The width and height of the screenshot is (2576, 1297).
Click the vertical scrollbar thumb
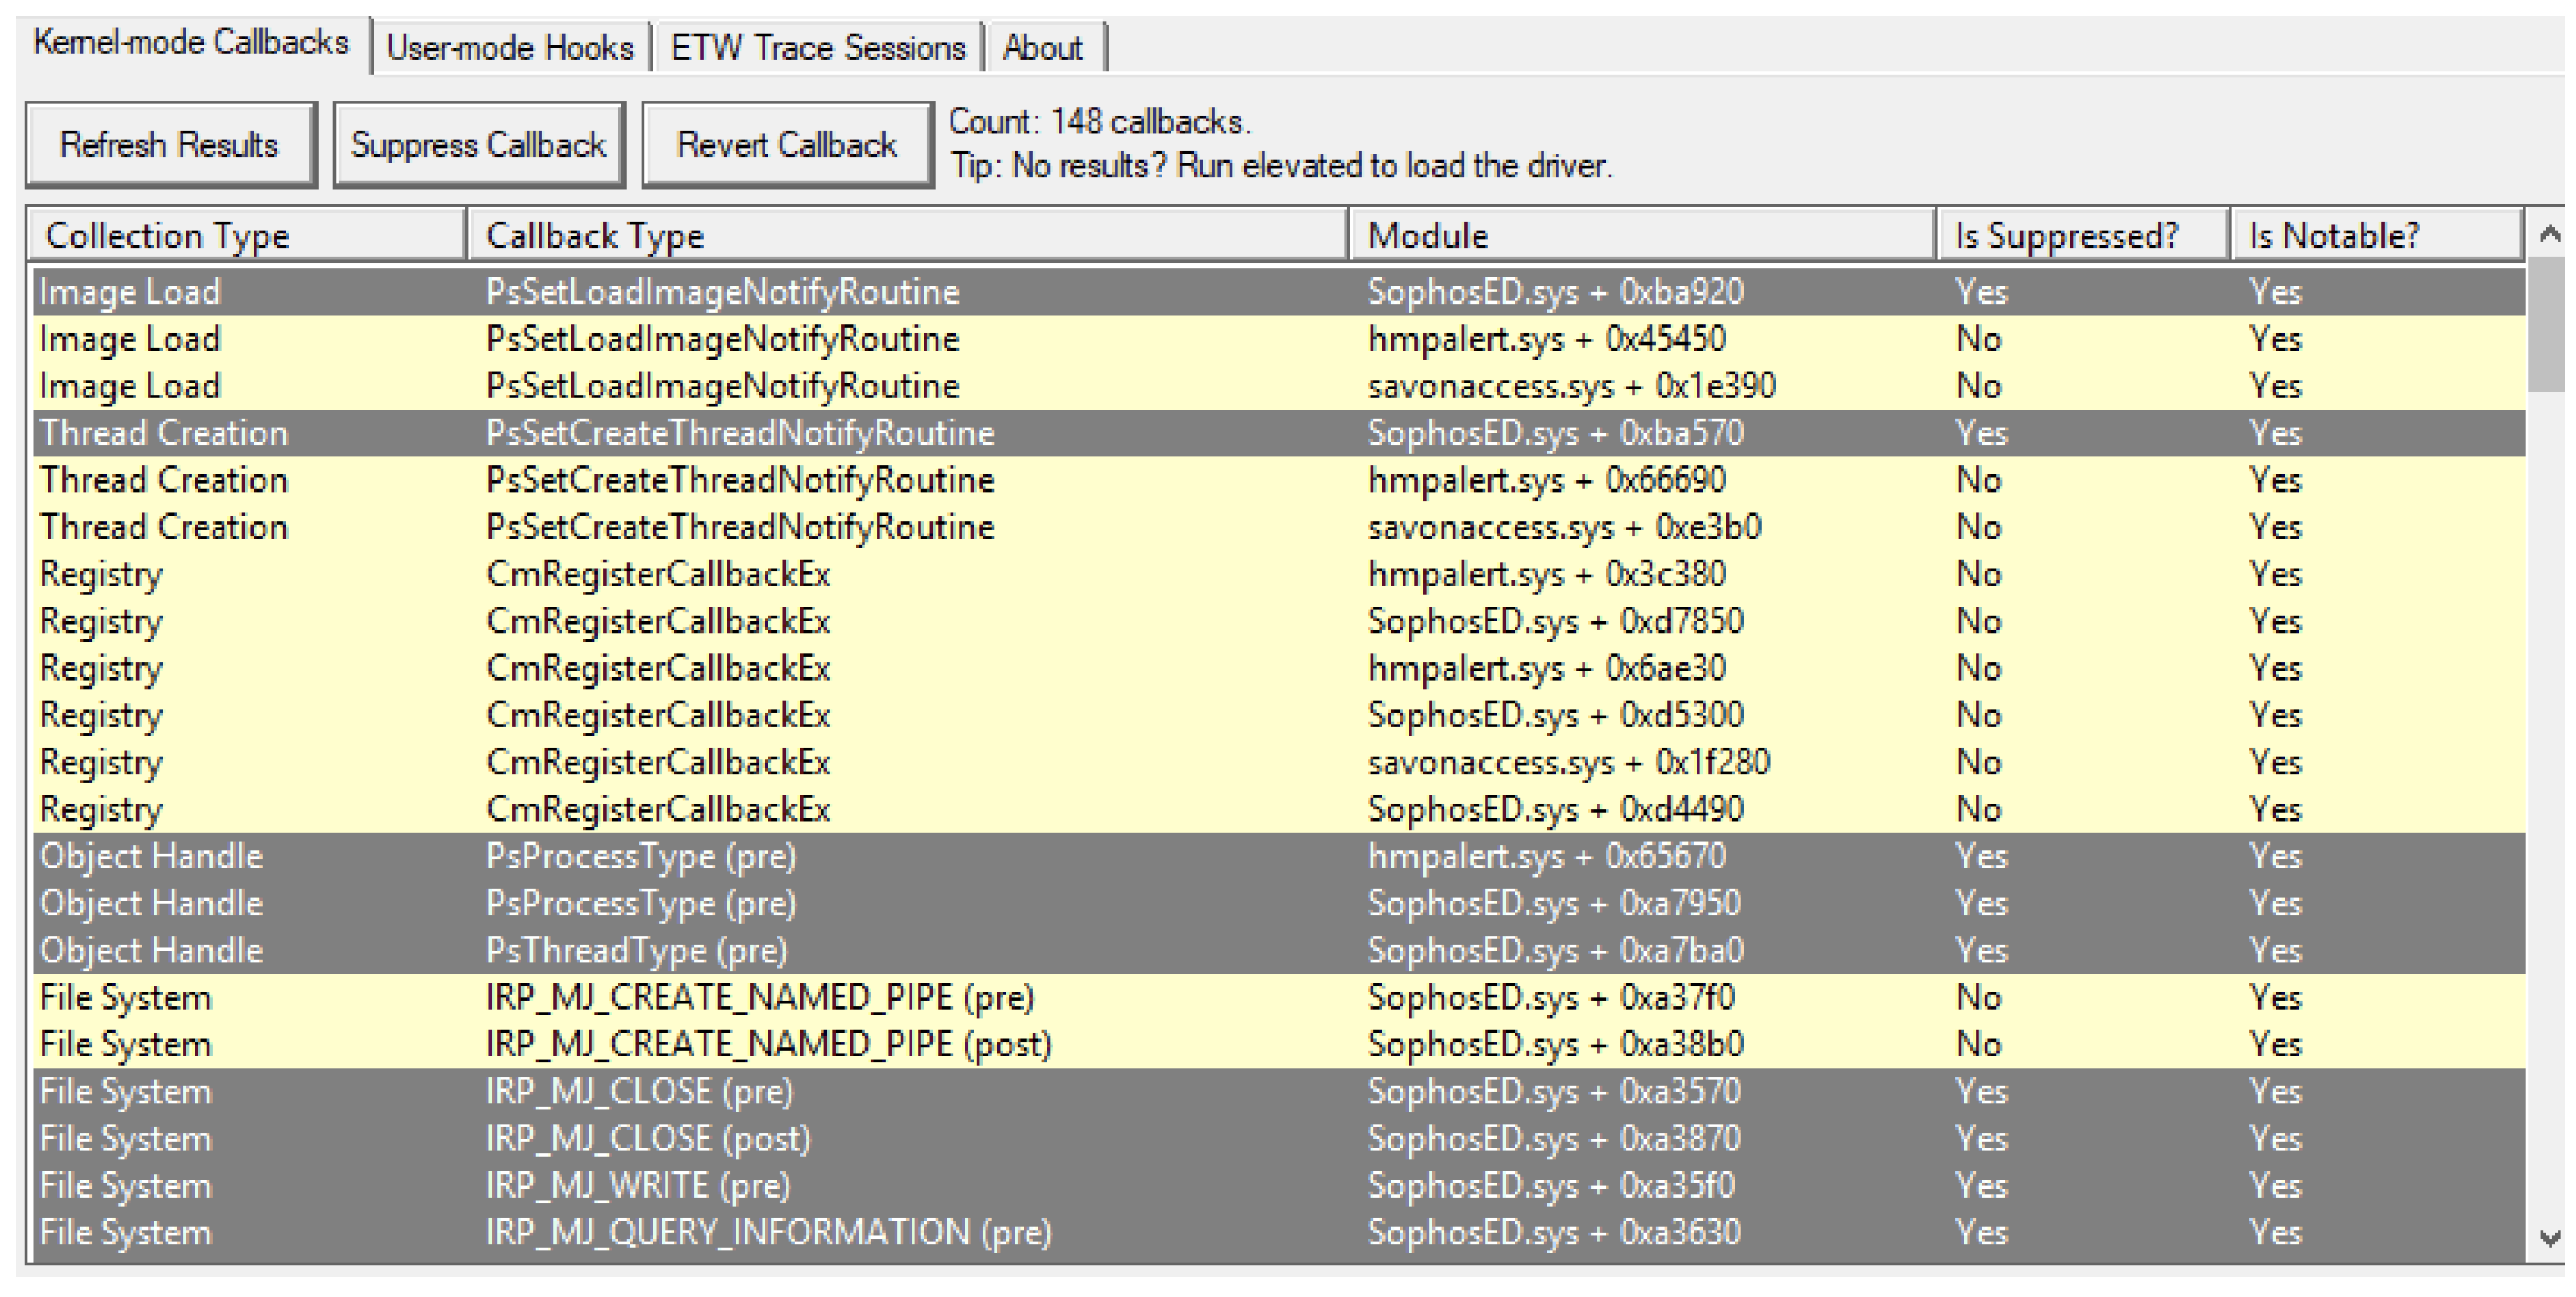click(x=2549, y=325)
